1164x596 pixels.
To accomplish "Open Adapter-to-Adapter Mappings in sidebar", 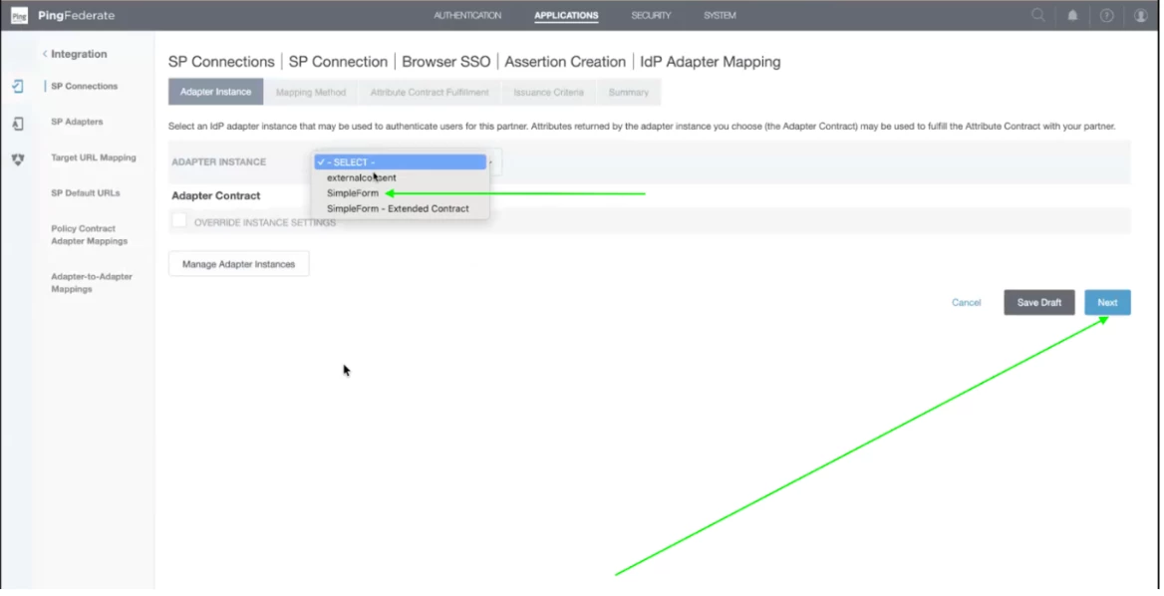I will [x=91, y=283].
